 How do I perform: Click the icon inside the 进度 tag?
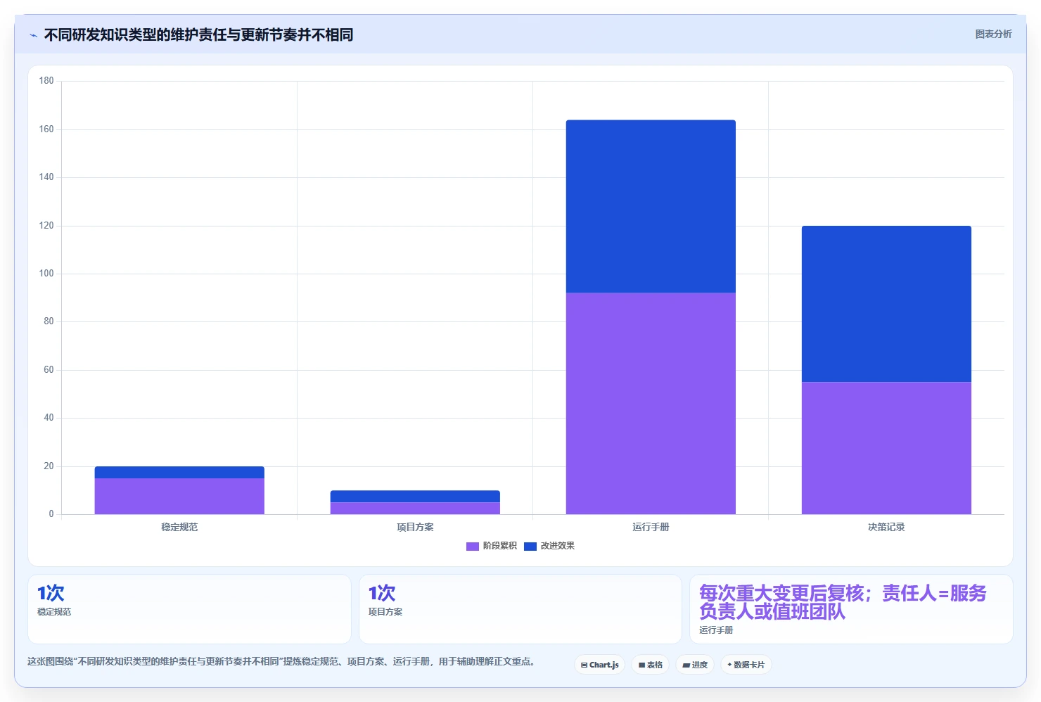coord(686,665)
